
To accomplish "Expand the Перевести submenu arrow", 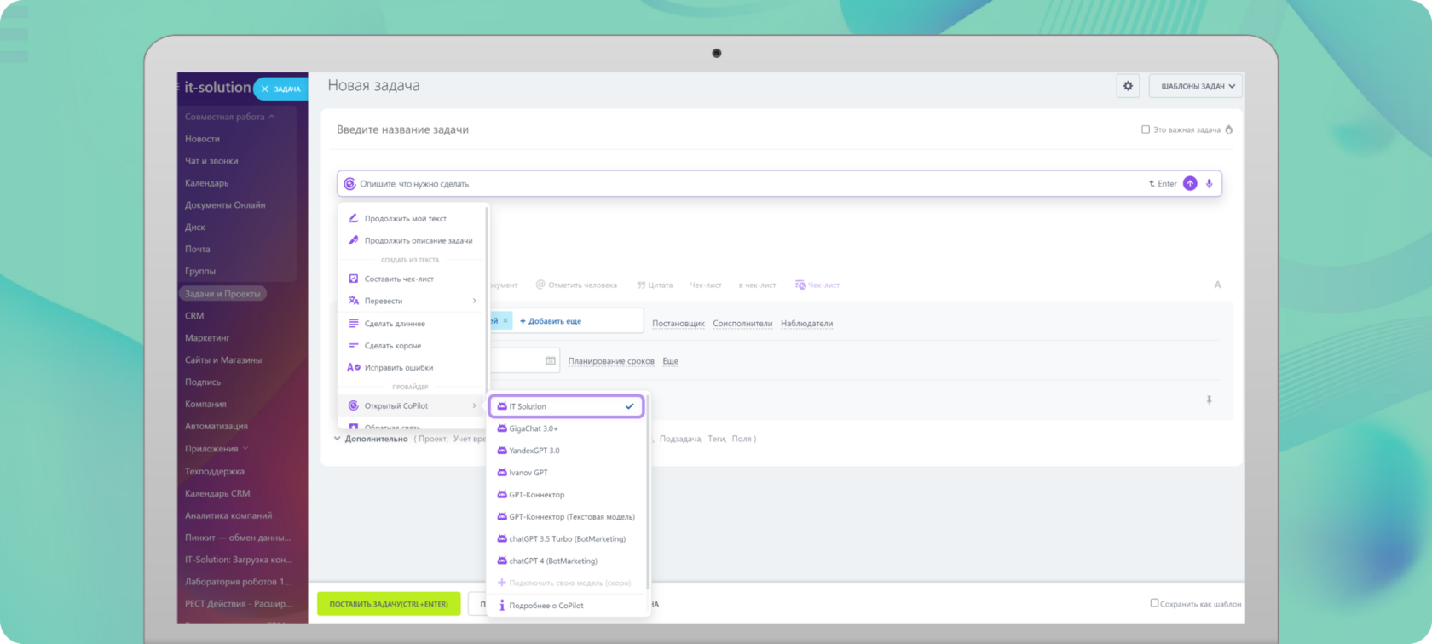I will [x=475, y=301].
